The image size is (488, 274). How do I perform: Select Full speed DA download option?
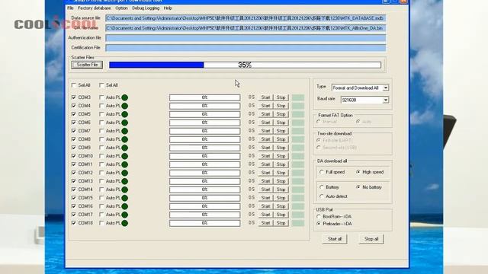(x=322, y=172)
